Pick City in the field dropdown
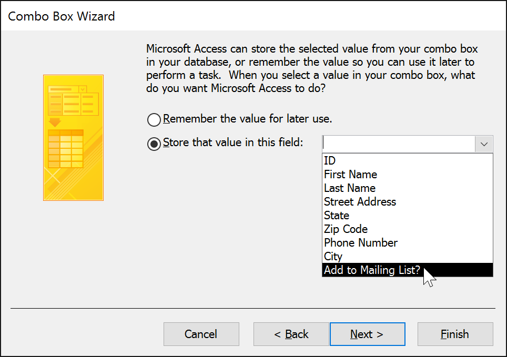This screenshot has height=357, width=507. (333, 257)
